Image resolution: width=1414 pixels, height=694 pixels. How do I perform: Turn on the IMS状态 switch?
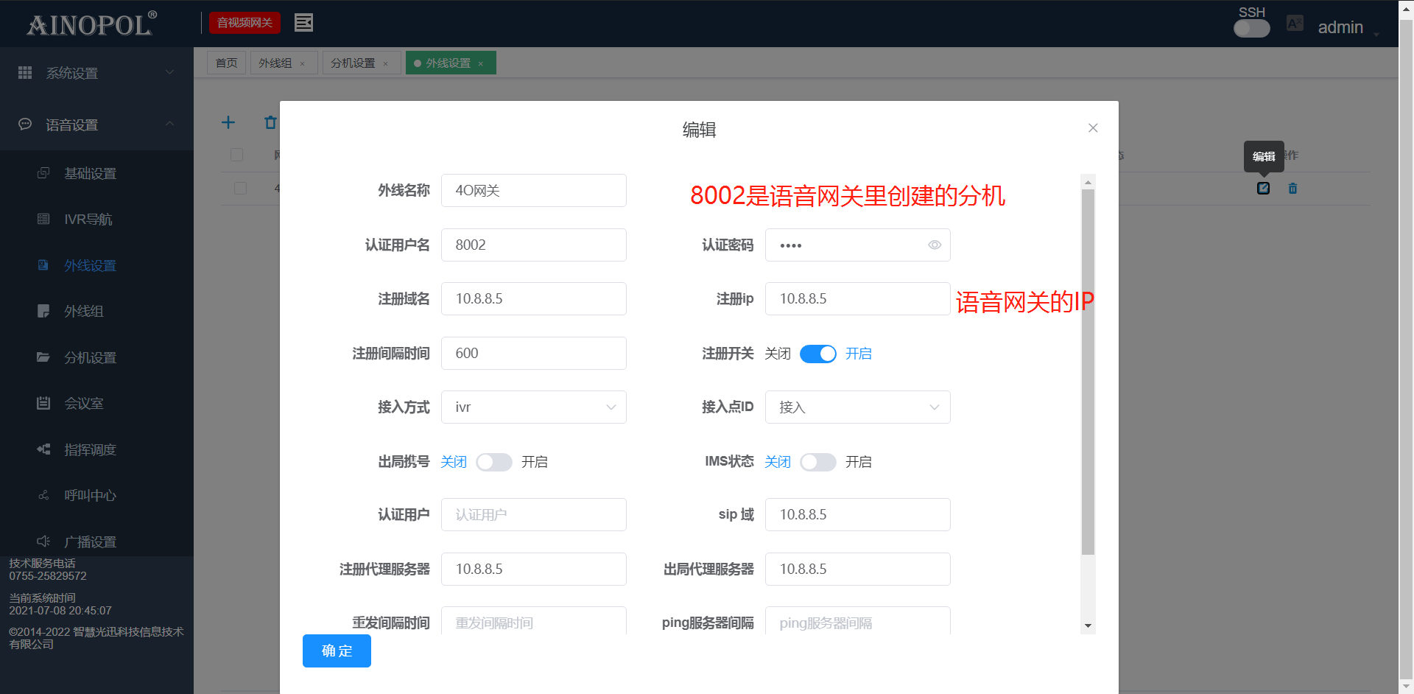pos(817,462)
